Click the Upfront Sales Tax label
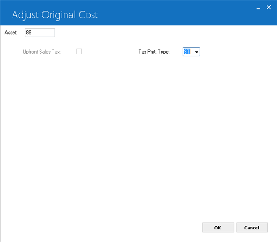Viewport: 277px width, 242px height. click(x=41, y=52)
